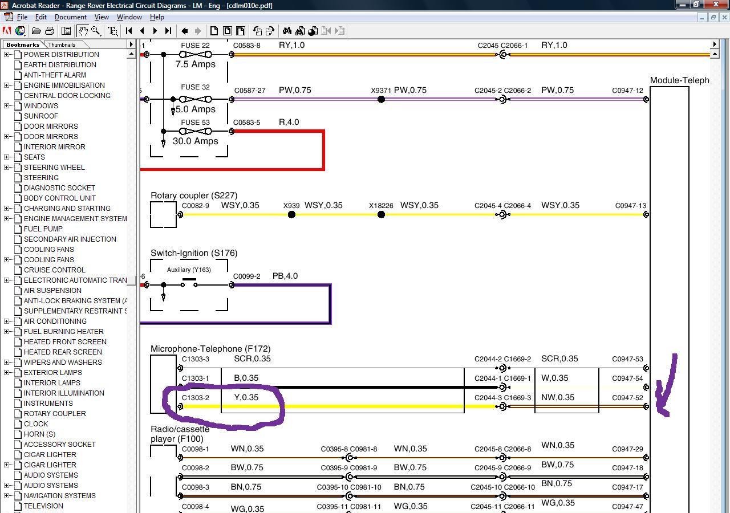The width and height of the screenshot is (730, 513).
Task: Click the bookmarks panel scrollbar thumb
Action: tap(131, 280)
